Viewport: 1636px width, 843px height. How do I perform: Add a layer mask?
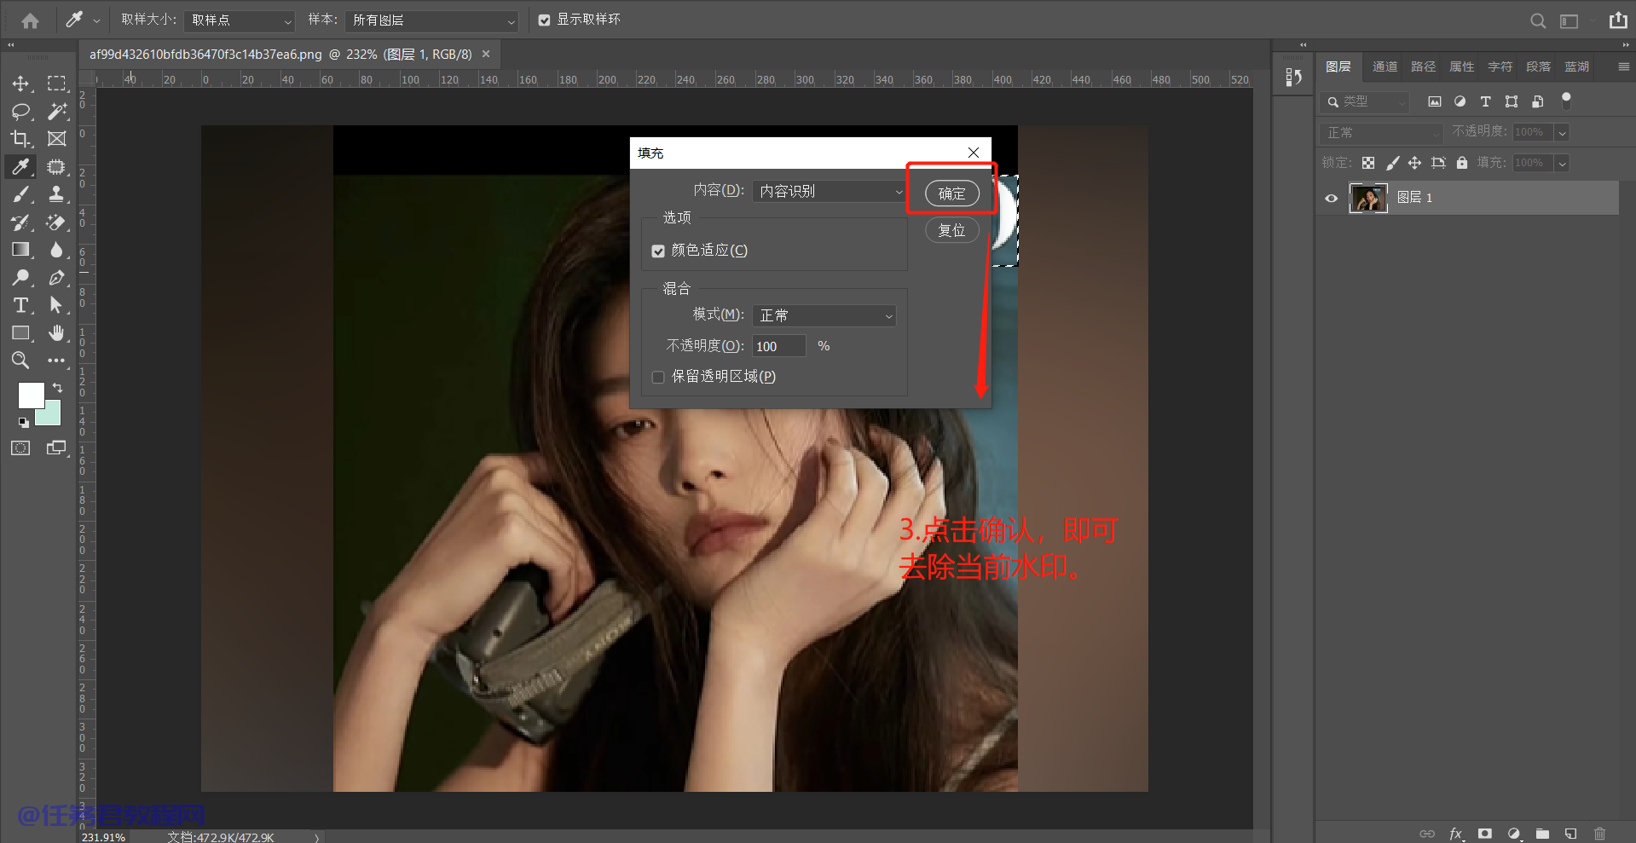coord(1485,834)
